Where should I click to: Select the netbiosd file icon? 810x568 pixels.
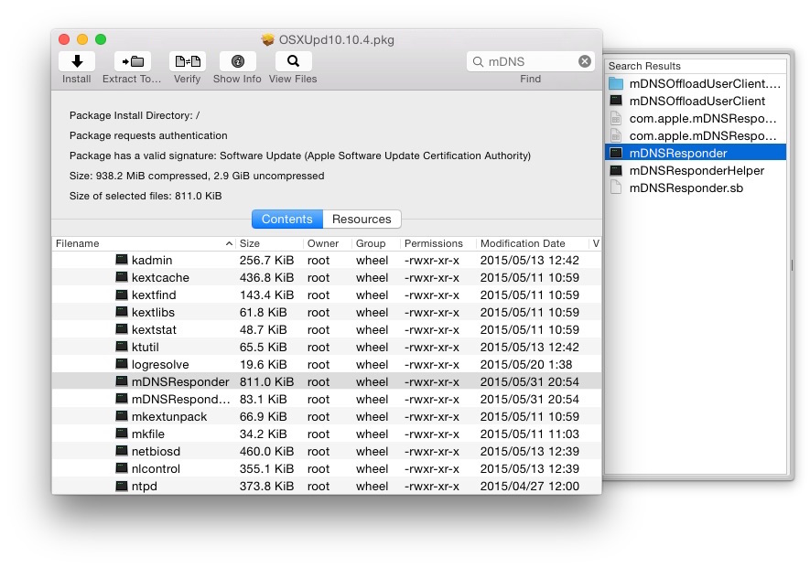(x=122, y=451)
